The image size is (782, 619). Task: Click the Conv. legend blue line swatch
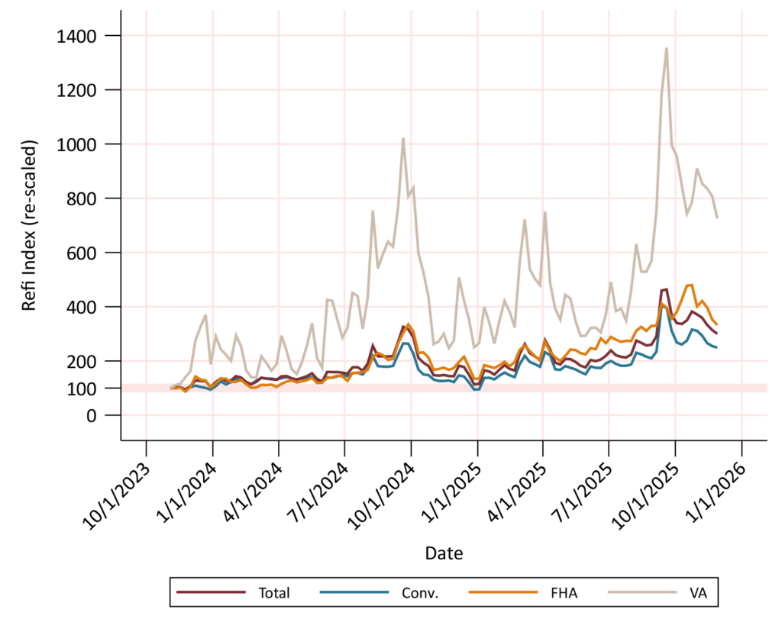[348, 592]
